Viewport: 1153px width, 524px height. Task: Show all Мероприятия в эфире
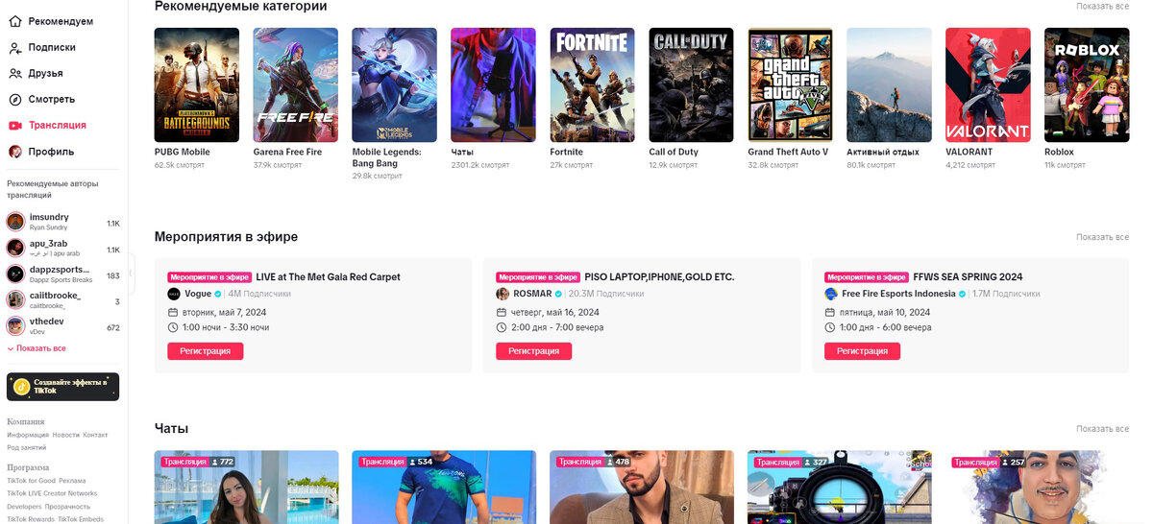1103,237
